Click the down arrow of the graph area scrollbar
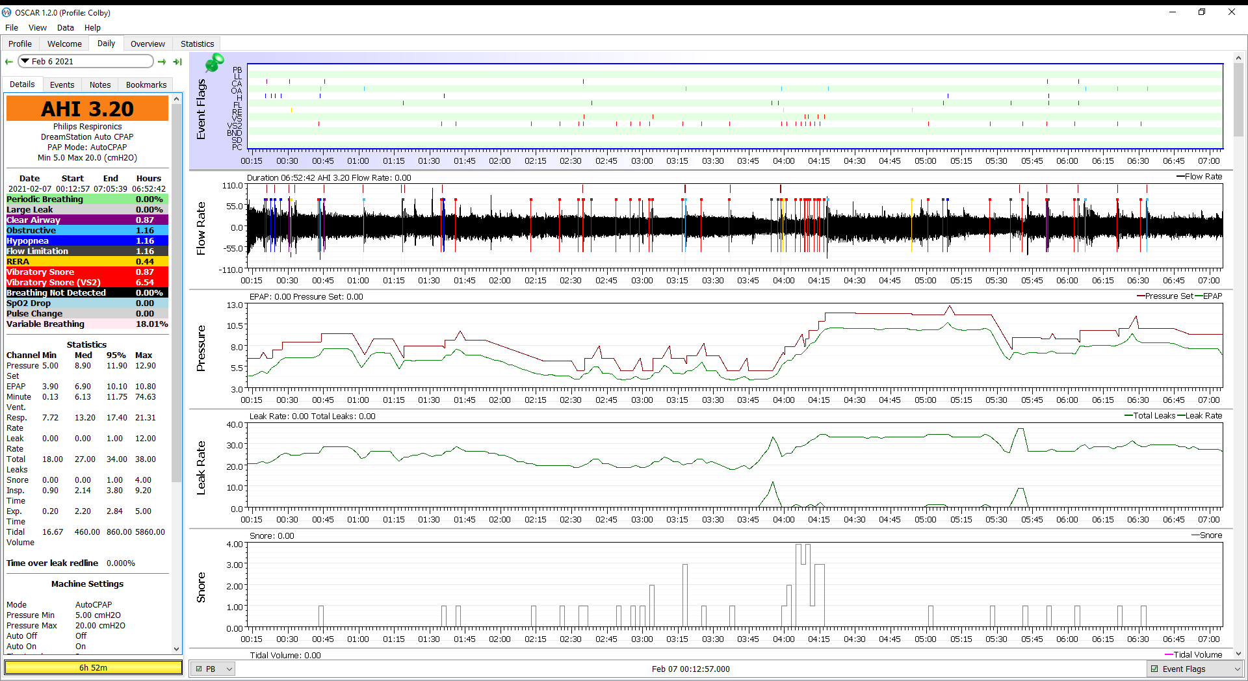The image size is (1248, 681). (1238, 654)
